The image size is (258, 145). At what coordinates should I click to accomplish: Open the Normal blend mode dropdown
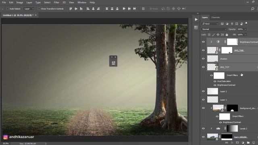(214, 29)
